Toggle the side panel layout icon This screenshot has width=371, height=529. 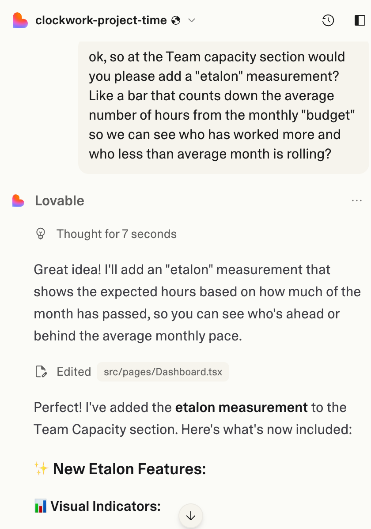[x=360, y=20]
